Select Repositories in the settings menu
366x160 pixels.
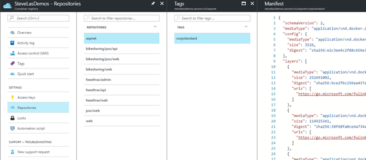[x=38, y=108]
